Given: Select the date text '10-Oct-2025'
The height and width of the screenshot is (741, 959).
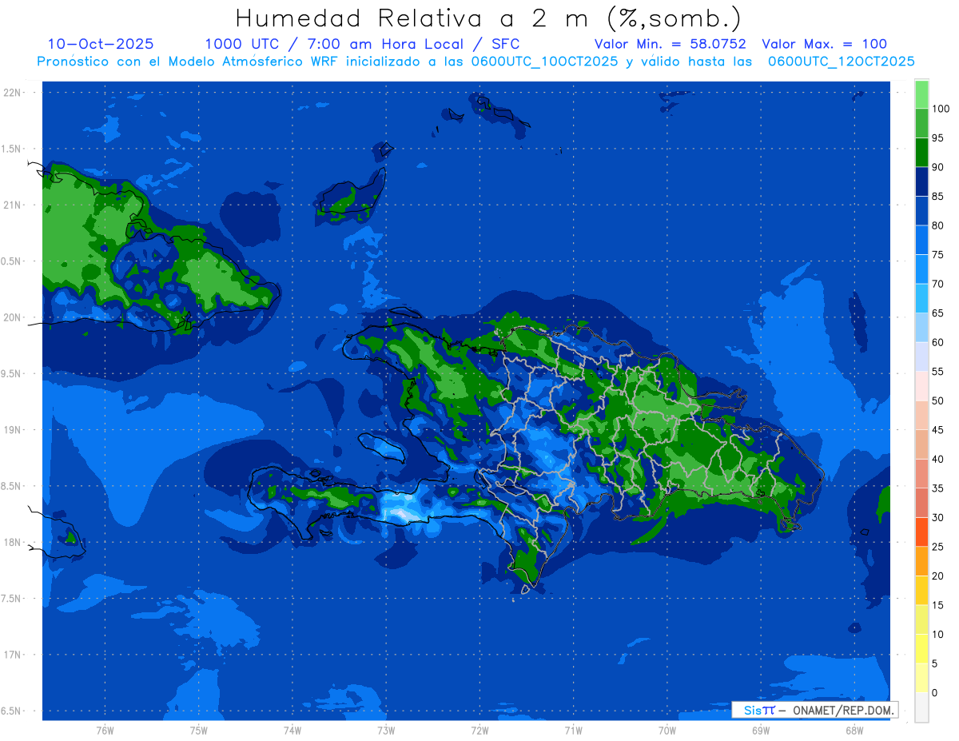Looking at the screenshot, I should pos(101,44).
